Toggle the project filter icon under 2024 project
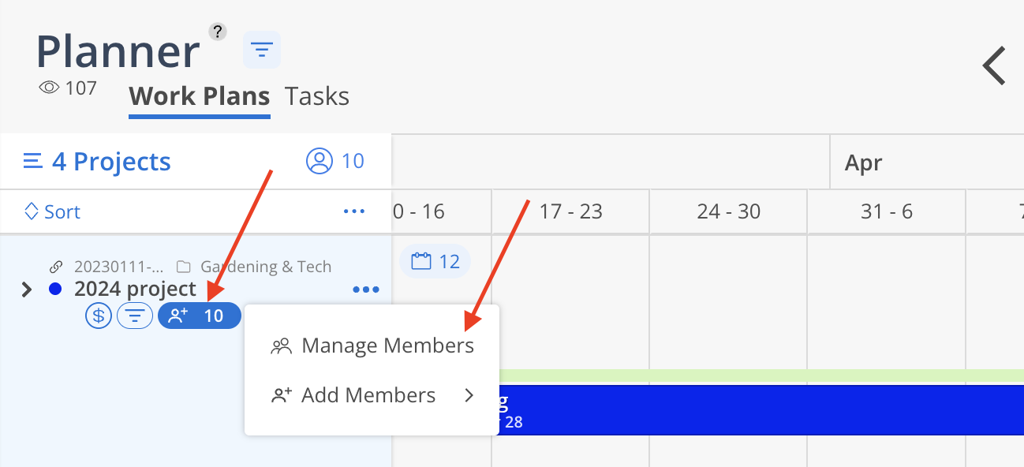This screenshot has height=467, width=1024. (x=136, y=316)
